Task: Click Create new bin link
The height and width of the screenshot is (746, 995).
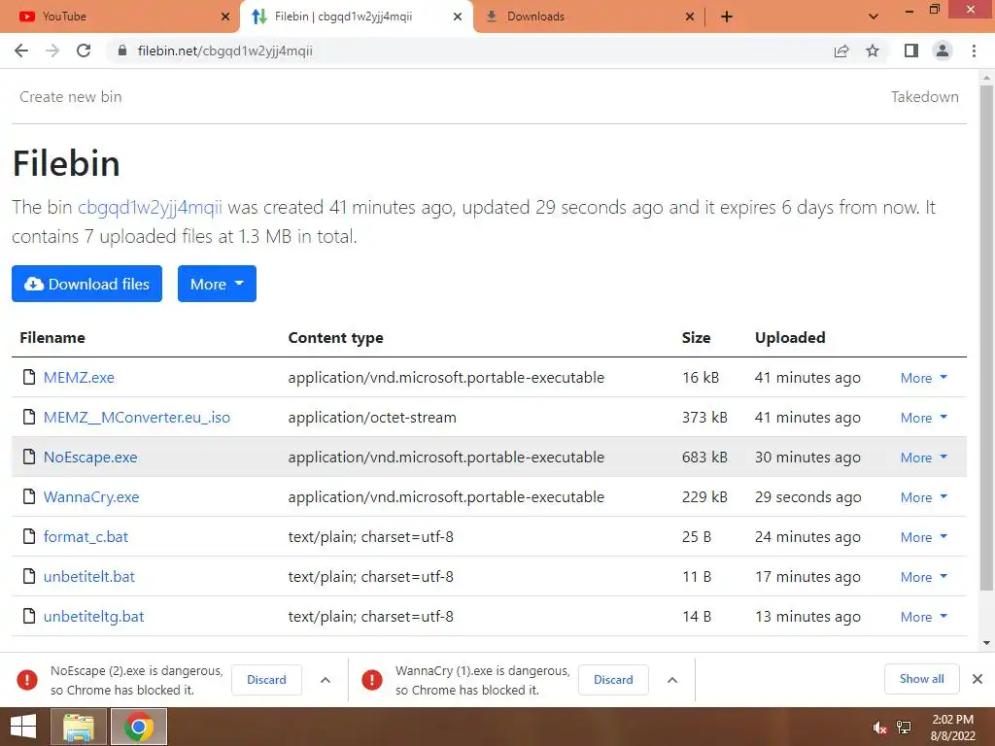Action: pyautogui.click(x=70, y=96)
